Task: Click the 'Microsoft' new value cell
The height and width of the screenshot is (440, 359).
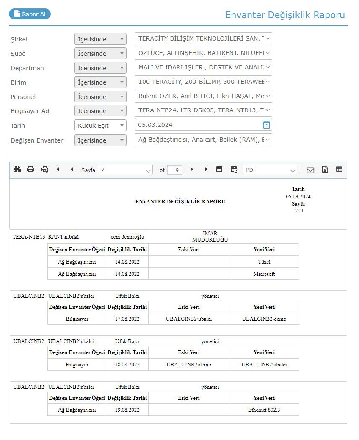Action: point(264,274)
